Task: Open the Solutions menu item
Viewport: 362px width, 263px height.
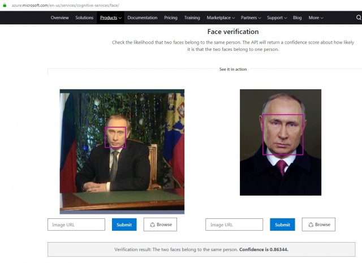Action: (x=84, y=18)
